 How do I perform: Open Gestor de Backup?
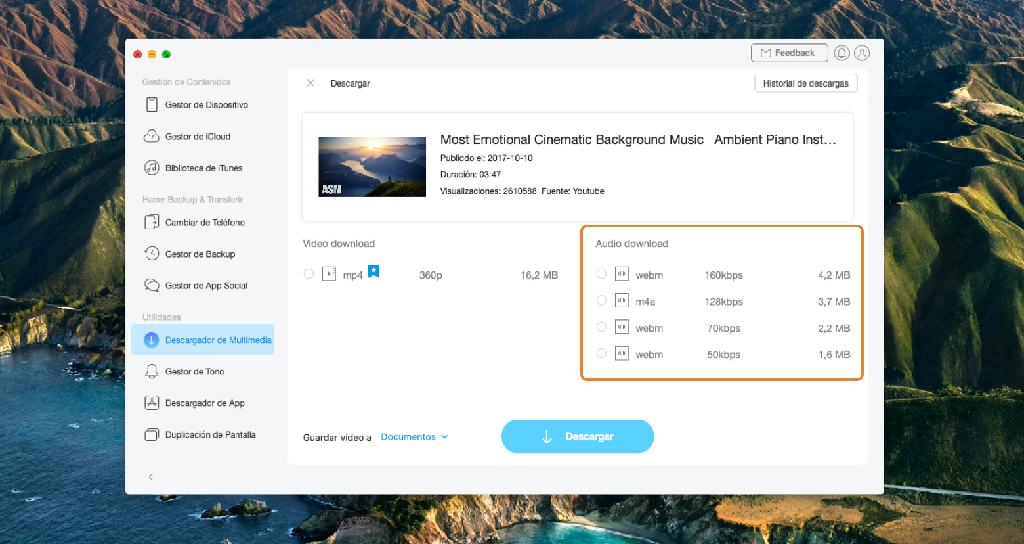203,254
